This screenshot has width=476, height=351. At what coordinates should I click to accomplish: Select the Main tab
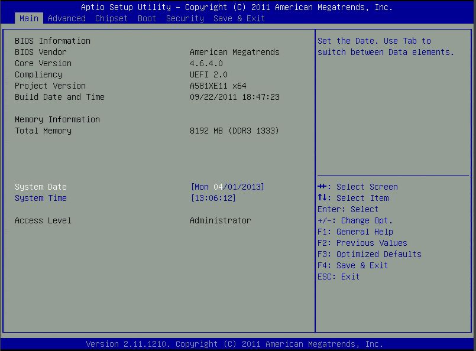click(x=28, y=18)
